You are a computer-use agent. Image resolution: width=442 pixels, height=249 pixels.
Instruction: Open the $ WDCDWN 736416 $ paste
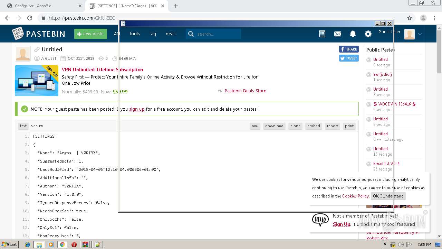(394, 104)
